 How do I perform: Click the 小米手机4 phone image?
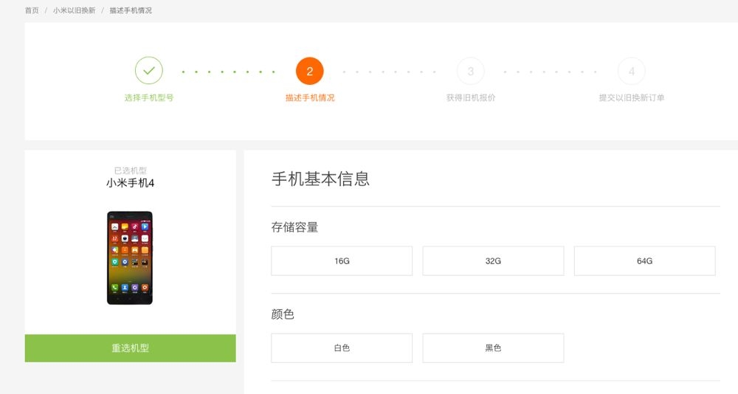[x=130, y=258]
